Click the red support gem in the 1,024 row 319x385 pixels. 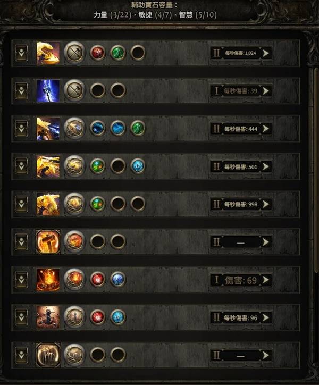[x=97, y=53]
